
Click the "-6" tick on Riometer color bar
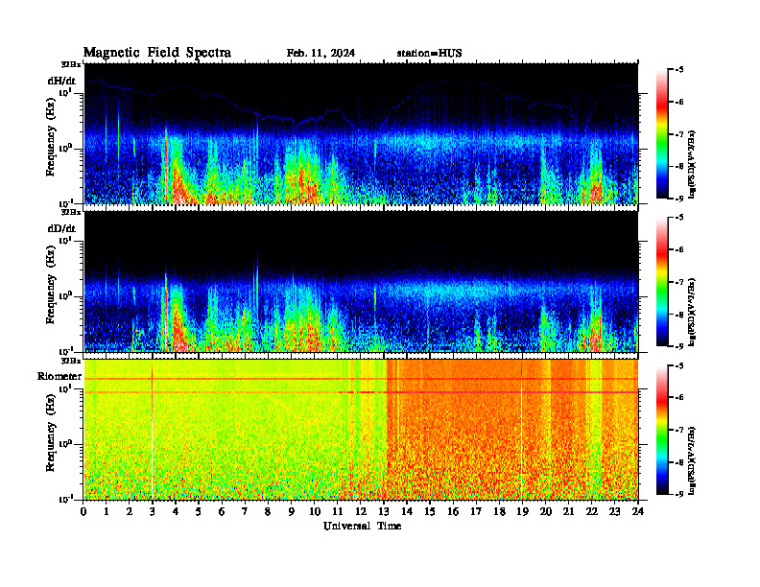point(679,397)
